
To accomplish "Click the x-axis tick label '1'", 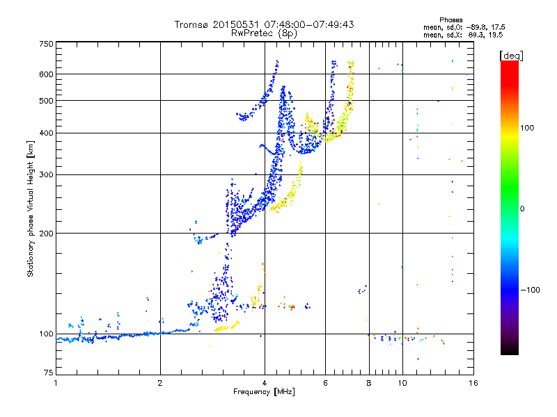I will 56,383.
